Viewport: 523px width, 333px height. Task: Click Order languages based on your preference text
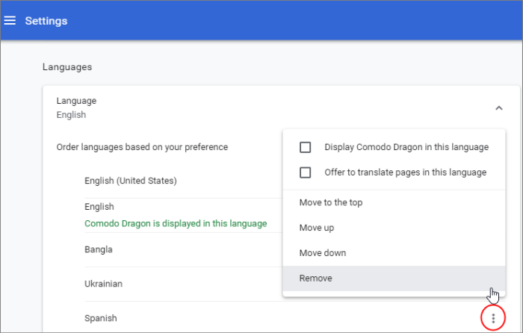coord(142,147)
